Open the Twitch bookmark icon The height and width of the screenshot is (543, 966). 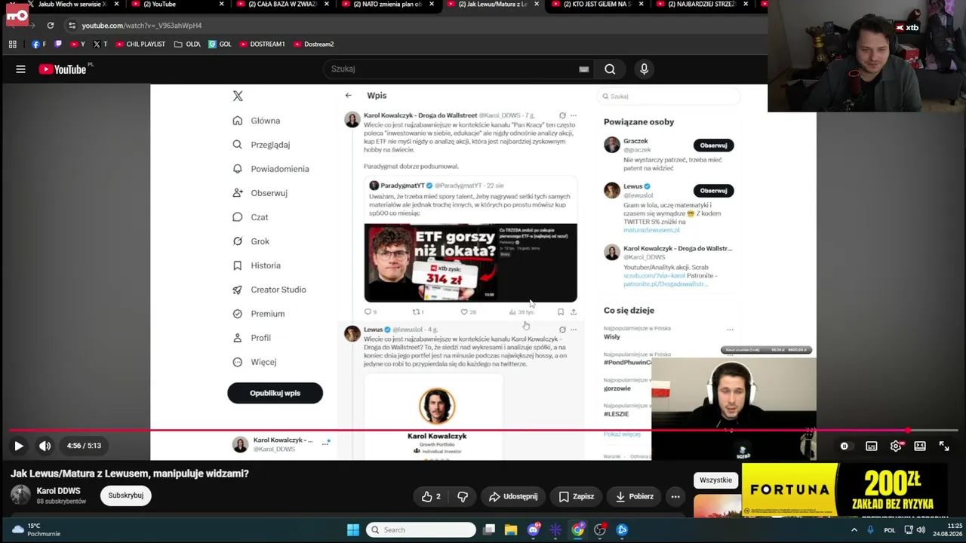click(x=58, y=44)
